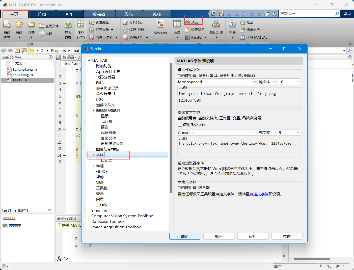Viewport: 354px width, 270px height.
Task: Click the Compare (比较) tool
Action: (46, 34)
